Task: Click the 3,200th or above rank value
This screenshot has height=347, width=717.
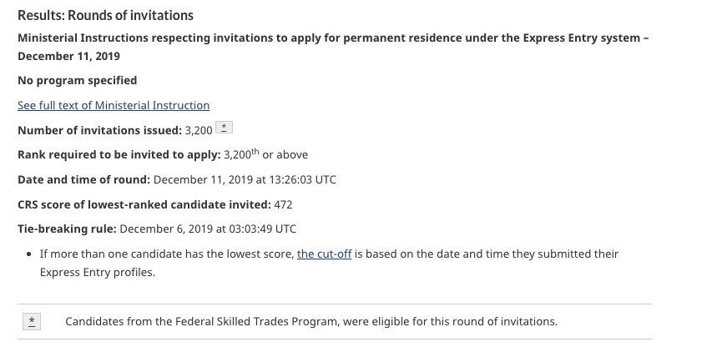Action: [265, 155]
